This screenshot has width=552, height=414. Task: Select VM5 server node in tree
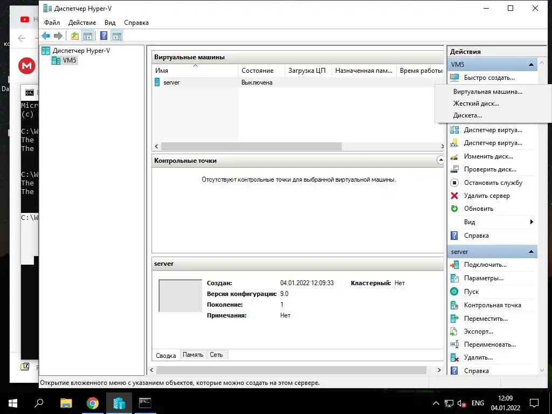click(64, 60)
